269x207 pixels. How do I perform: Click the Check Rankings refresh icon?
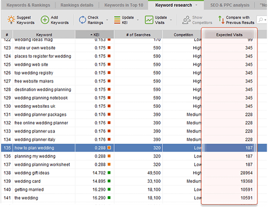(x=82, y=20)
